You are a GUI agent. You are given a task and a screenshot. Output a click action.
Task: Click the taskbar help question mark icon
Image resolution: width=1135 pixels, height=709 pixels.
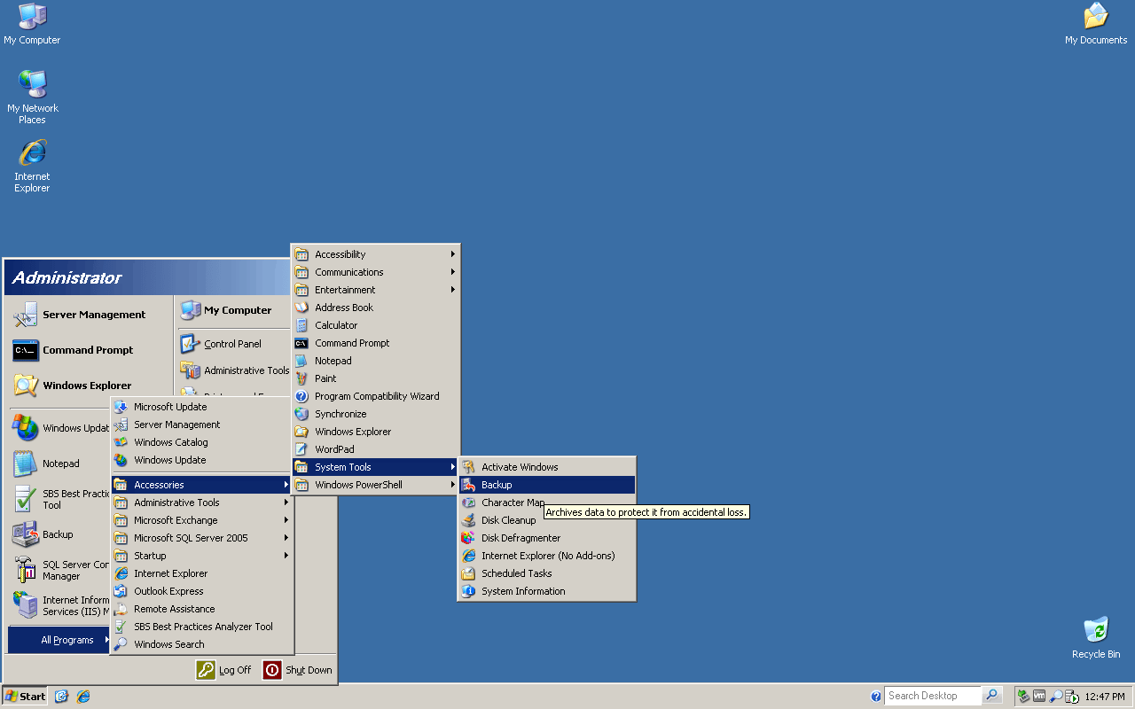(876, 697)
